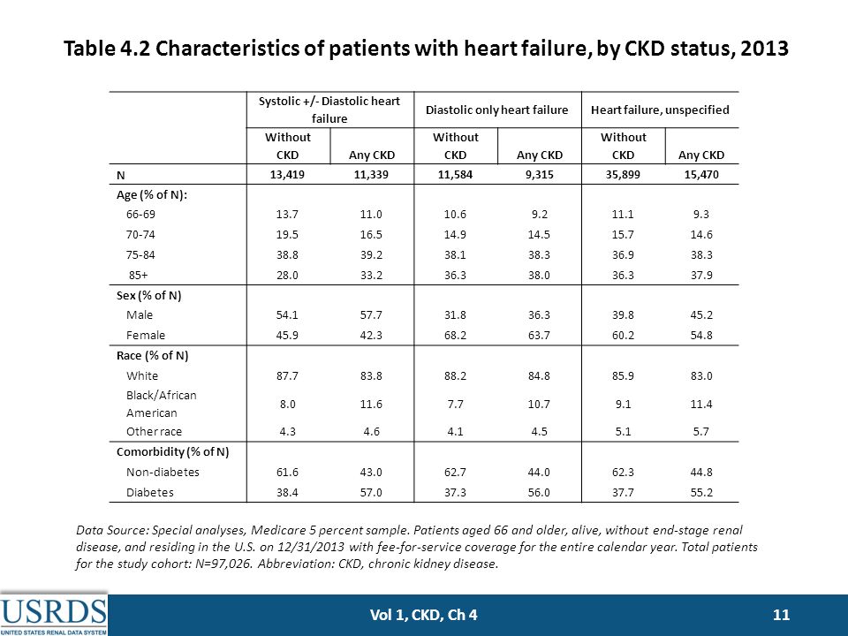Click the Black/African American row label
The height and width of the screenshot is (636, 848).
click(x=161, y=404)
